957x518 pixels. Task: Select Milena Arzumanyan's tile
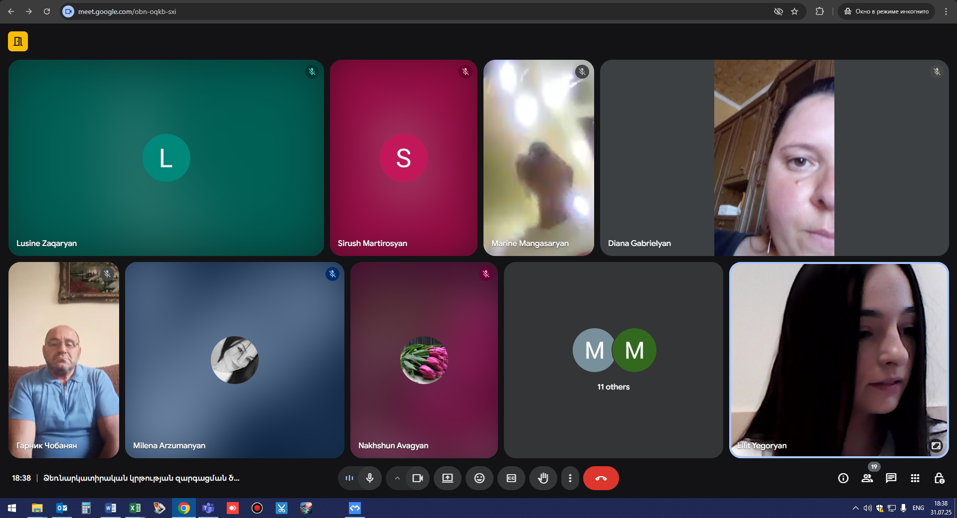235,360
